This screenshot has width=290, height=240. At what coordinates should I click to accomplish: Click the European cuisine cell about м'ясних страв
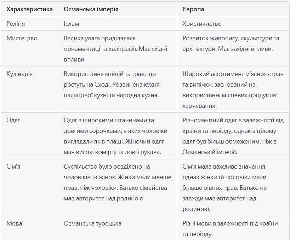click(233, 90)
